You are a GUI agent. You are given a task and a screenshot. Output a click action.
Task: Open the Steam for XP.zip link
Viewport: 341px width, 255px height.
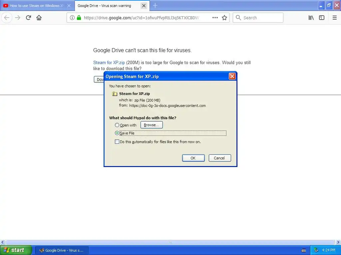[109, 62]
